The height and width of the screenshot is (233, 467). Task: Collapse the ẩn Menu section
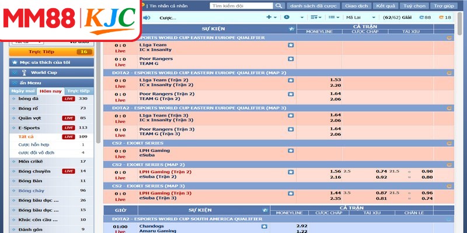tap(51, 83)
